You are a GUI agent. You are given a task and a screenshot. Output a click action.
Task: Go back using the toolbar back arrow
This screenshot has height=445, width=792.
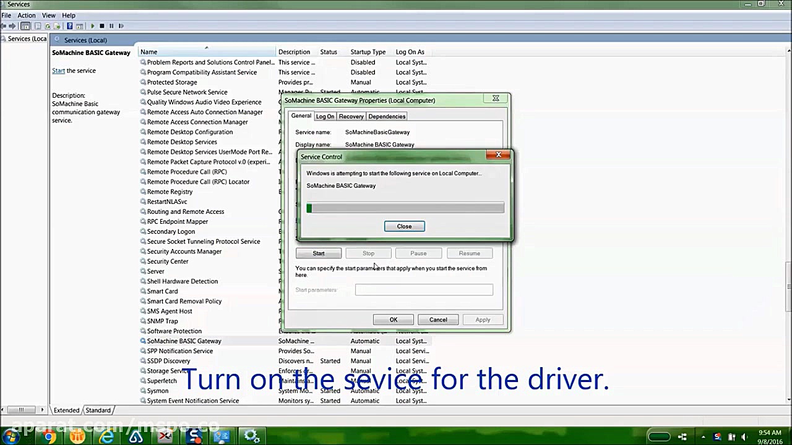pyautogui.click(x=4, y=26)
